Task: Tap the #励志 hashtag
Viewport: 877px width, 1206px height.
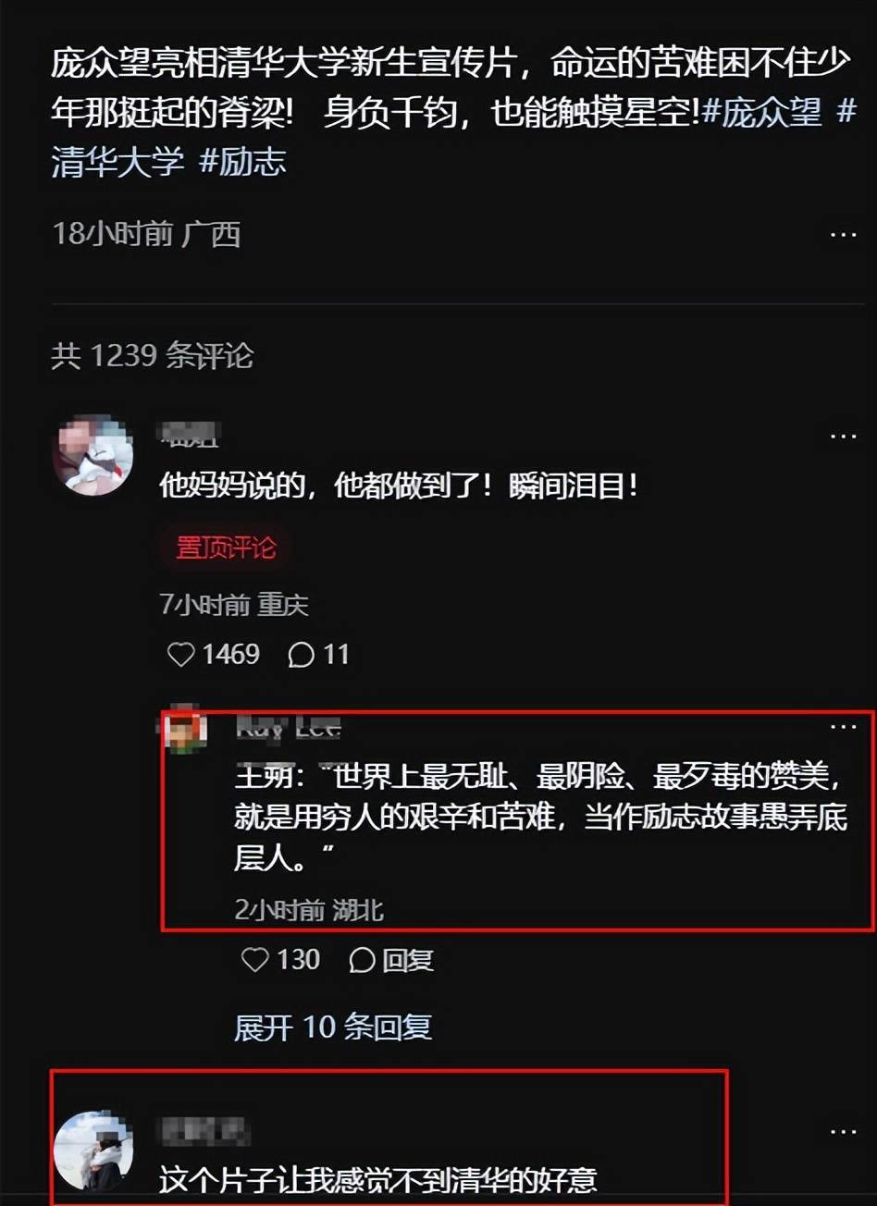Action: click(x=242, y=163)
